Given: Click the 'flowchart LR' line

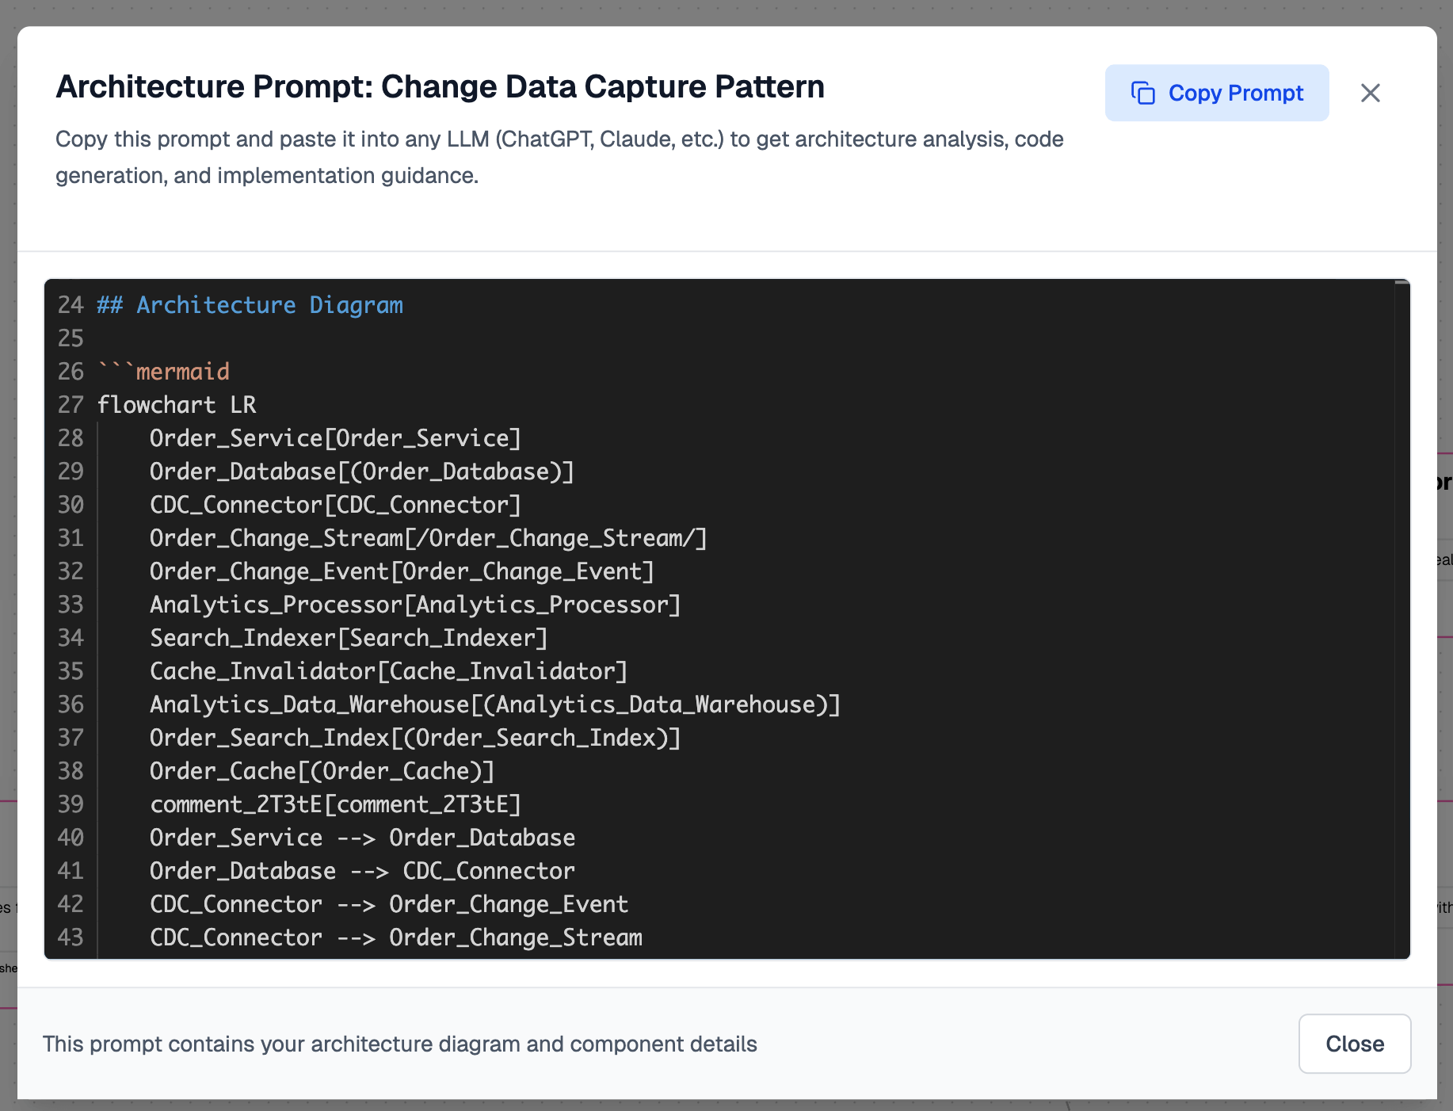Looking at the screenshot, I should (x=176, y=405).
